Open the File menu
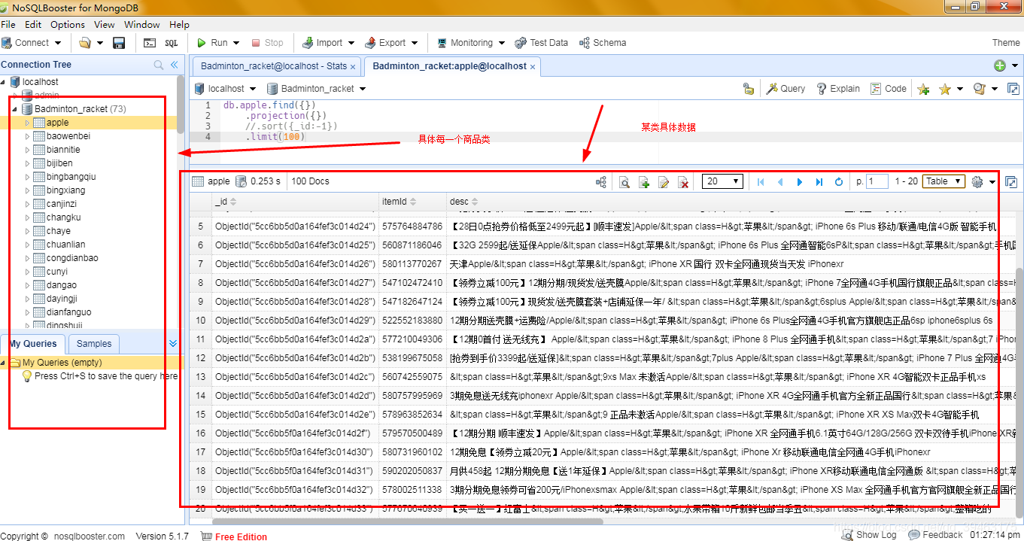Image resolution: width=1024 pixels, height=541 pixels. pyautogui.click(x=8, y=24)
